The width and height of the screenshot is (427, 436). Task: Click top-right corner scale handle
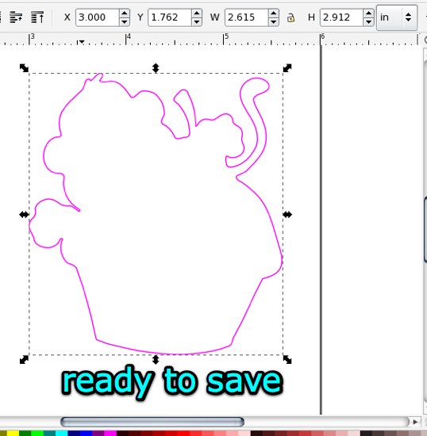pyautogui.click(x=287, y=68)
